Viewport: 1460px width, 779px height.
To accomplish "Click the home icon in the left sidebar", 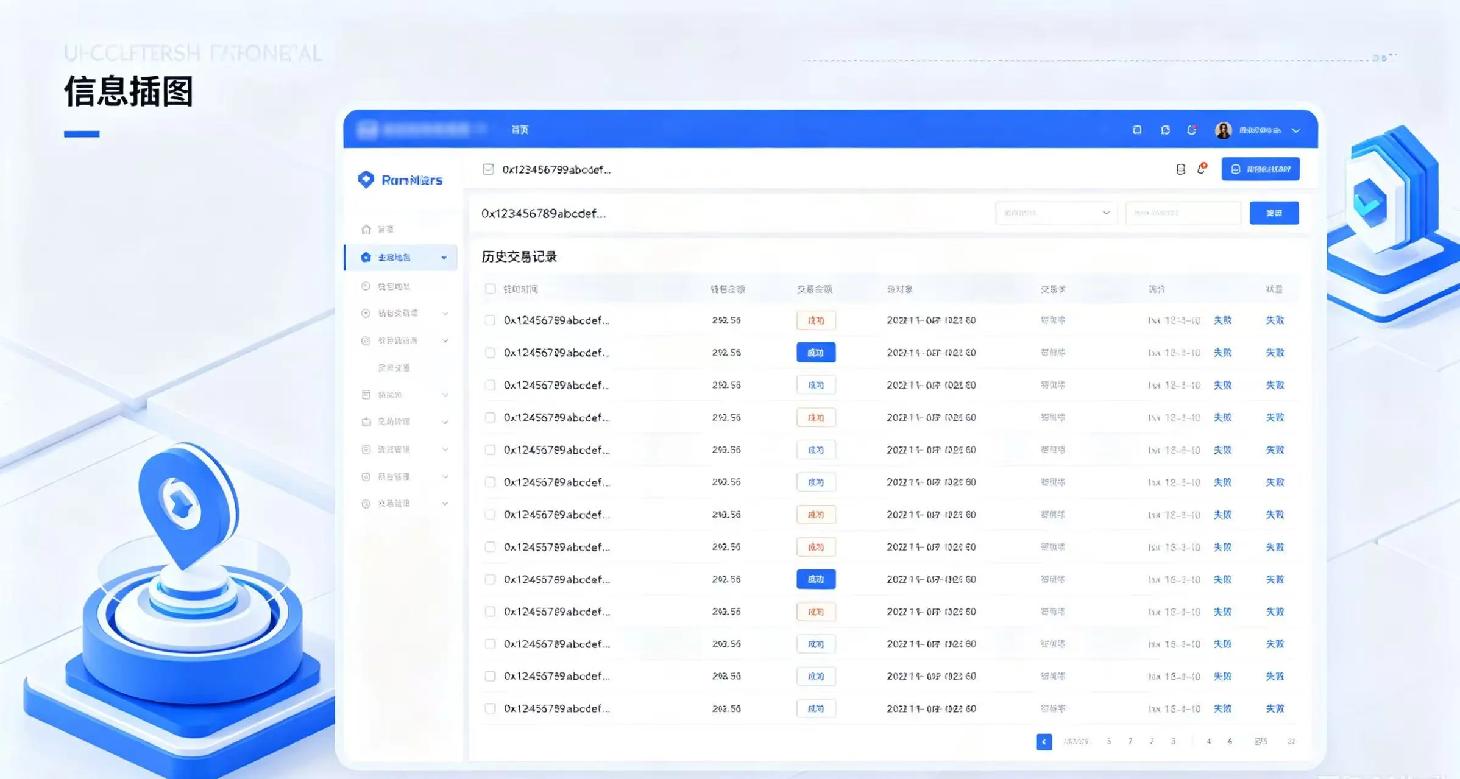I will 366,230.
